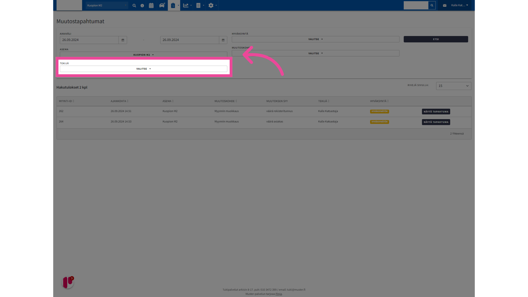
Task: Click the '2 Yhteensä' total text
Action: point(457,134)
